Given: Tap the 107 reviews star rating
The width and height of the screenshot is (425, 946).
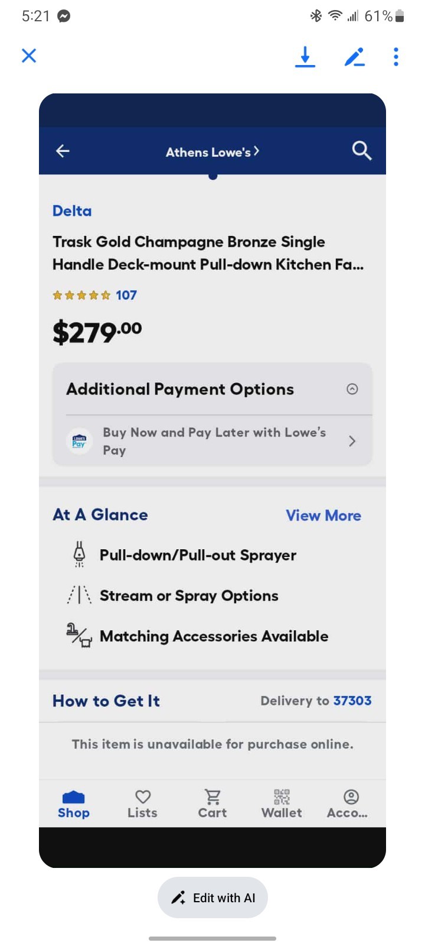Looking at the screenshot, I should (x=95, y=295).
